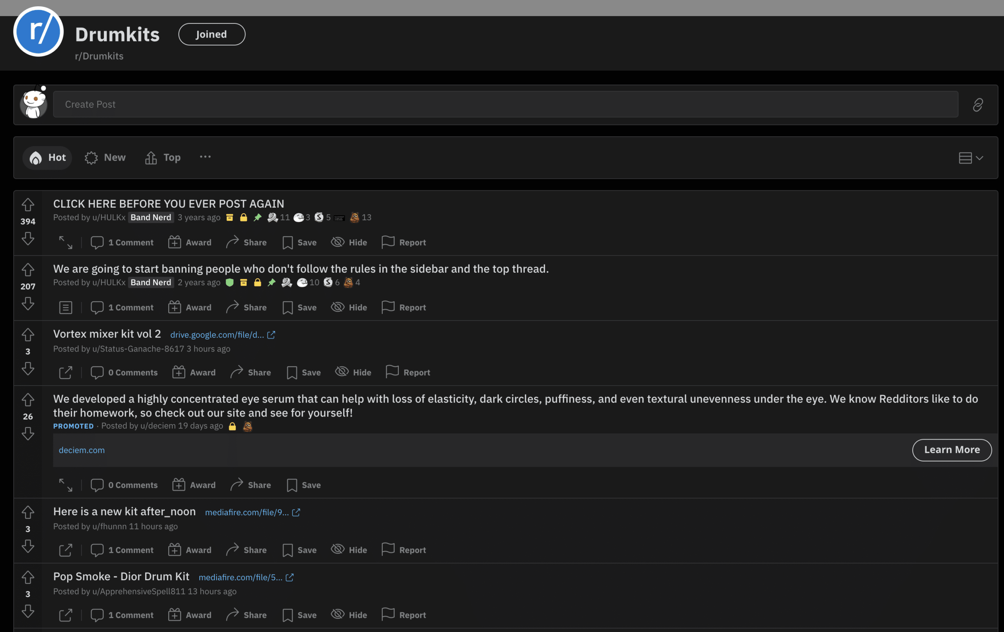Viewport: 1004px width, 632px height.
Task: Click the Create Post input field
Action: coord(506,104)
